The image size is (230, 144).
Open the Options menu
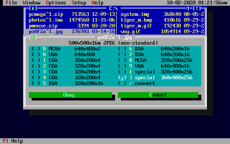(56, 3)
